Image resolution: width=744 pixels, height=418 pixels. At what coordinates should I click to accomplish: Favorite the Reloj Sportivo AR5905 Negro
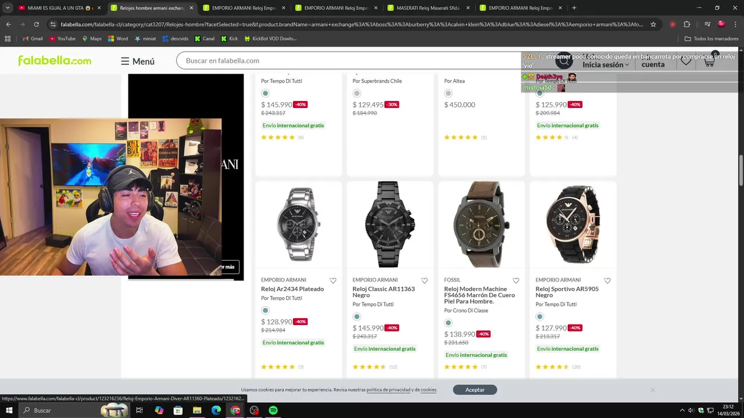[x=607, y=280]
